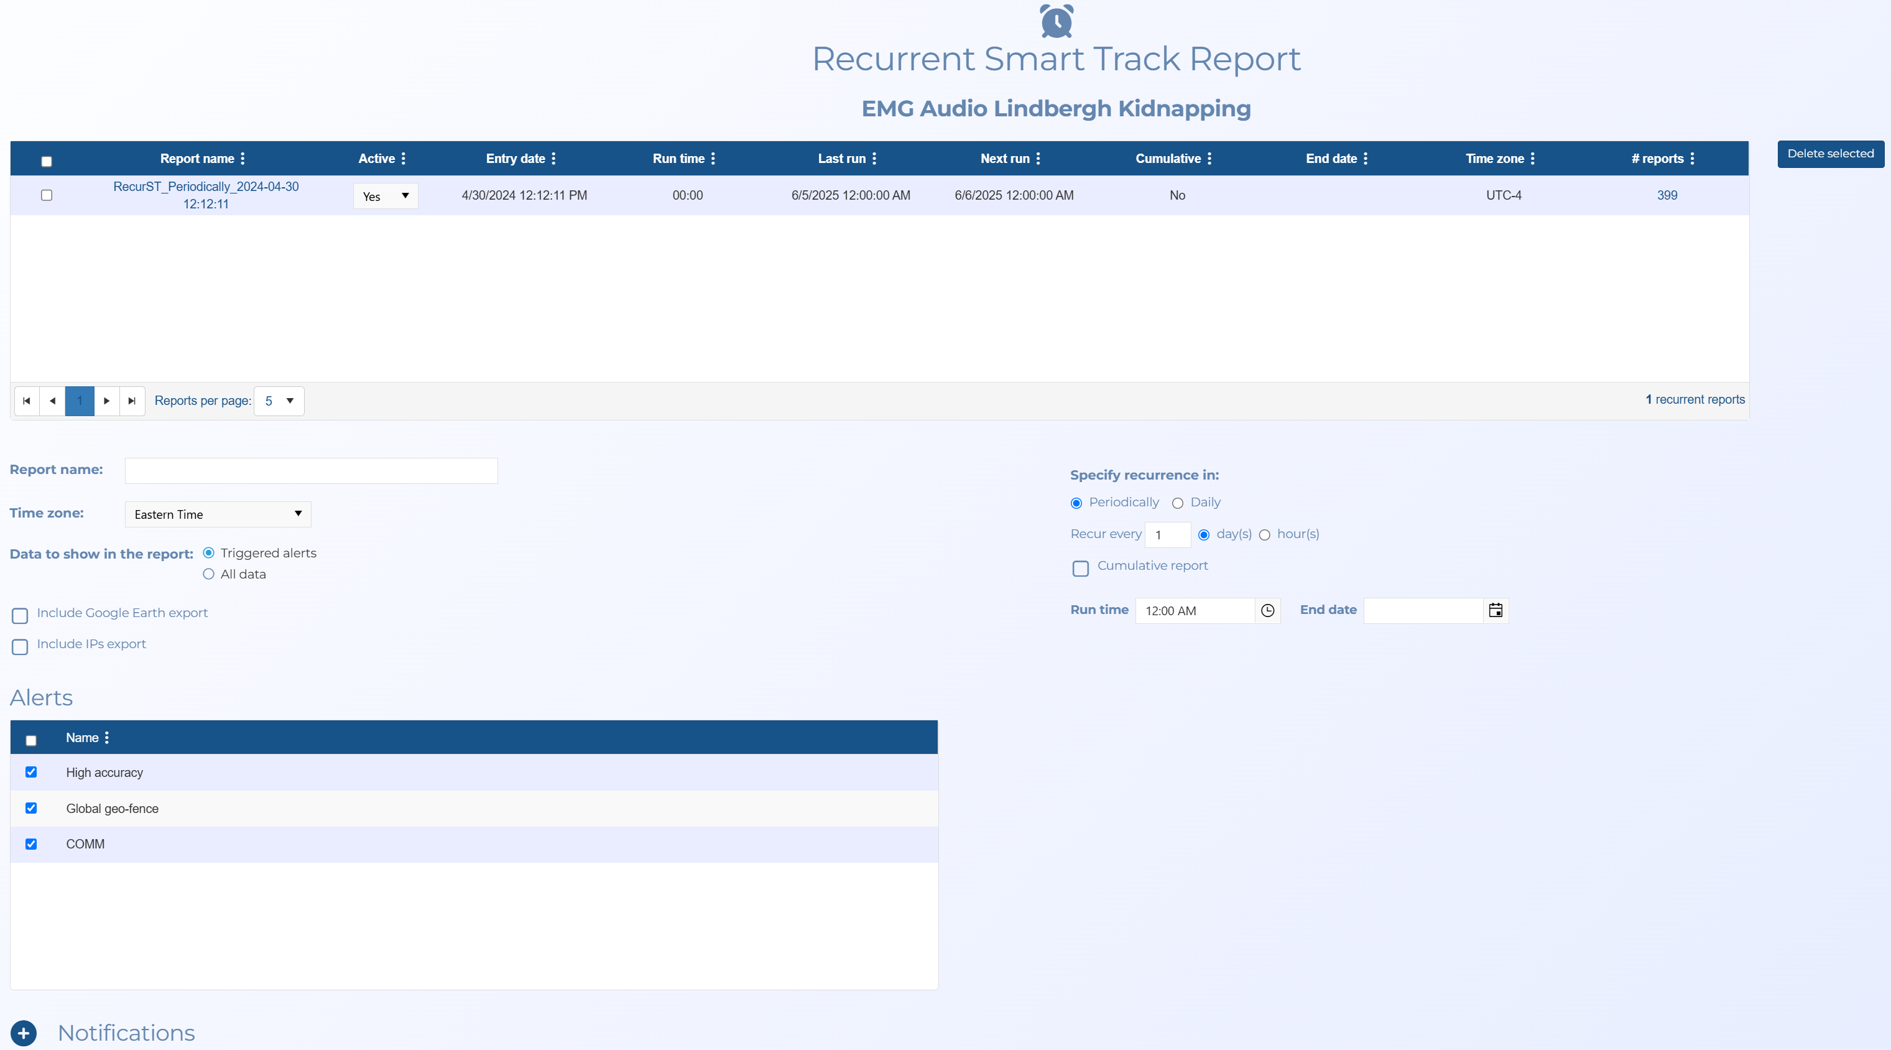The image size is (1891, 1050).
Task: Expand the Notifications section plus icon
Action: [x=24, y=1033]
